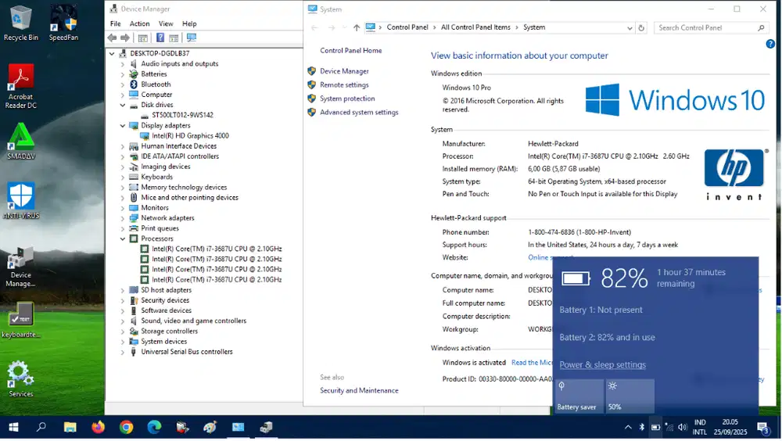
Task: Collapse the Processors tree node
Action: [123, 239]
